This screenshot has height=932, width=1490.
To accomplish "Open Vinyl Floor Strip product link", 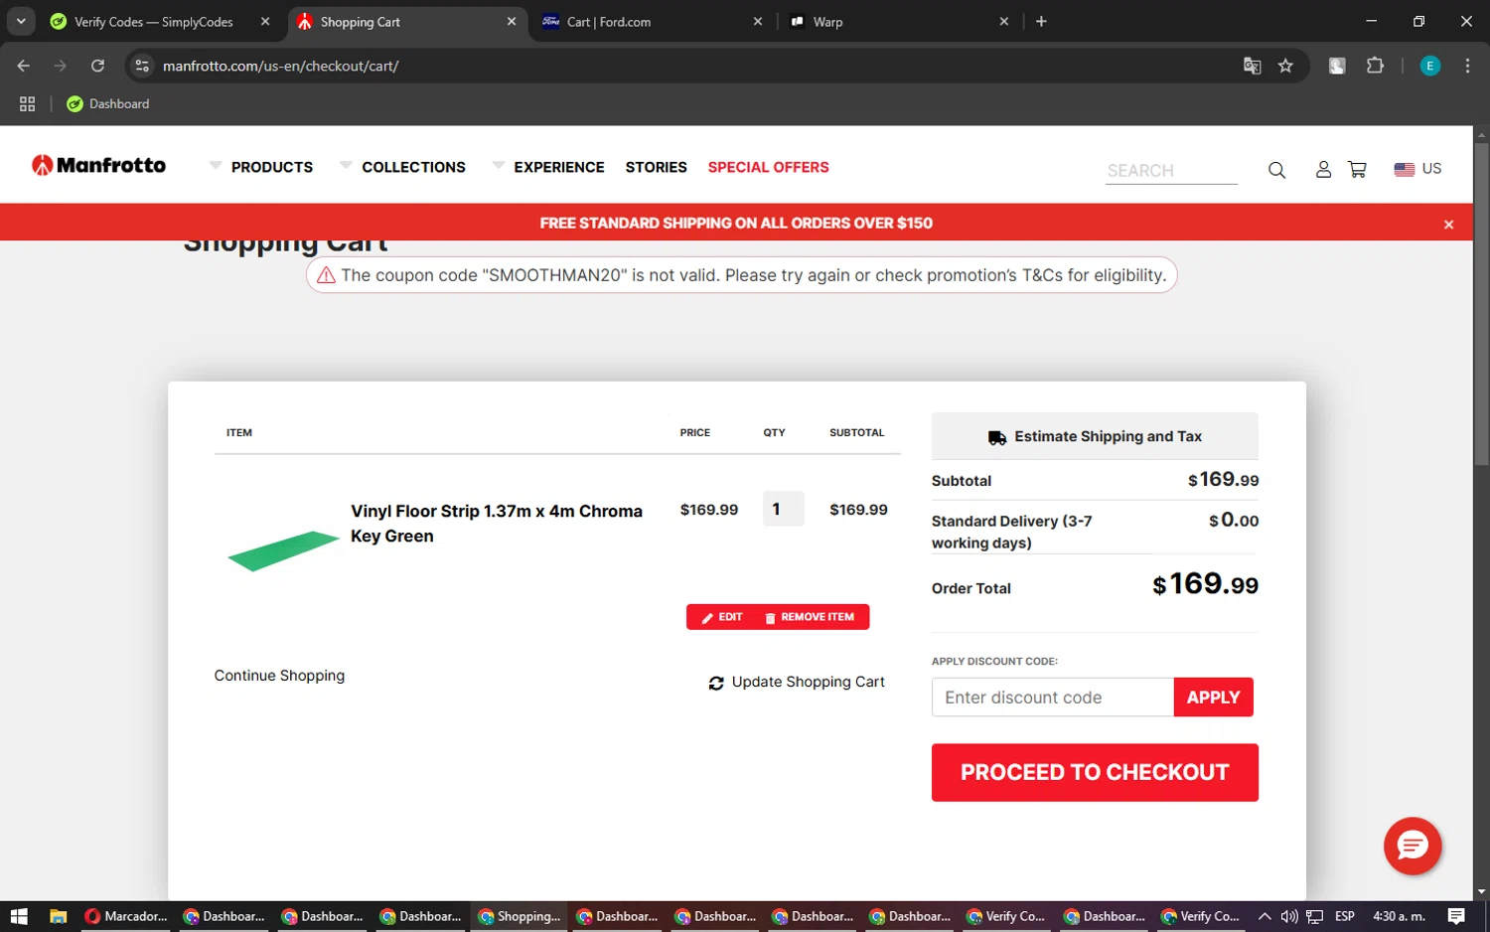I will point(497,523).
